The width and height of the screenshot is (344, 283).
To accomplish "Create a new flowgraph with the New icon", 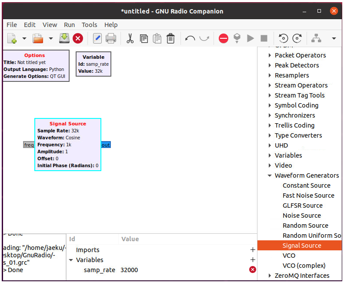I will coord(12,38).
